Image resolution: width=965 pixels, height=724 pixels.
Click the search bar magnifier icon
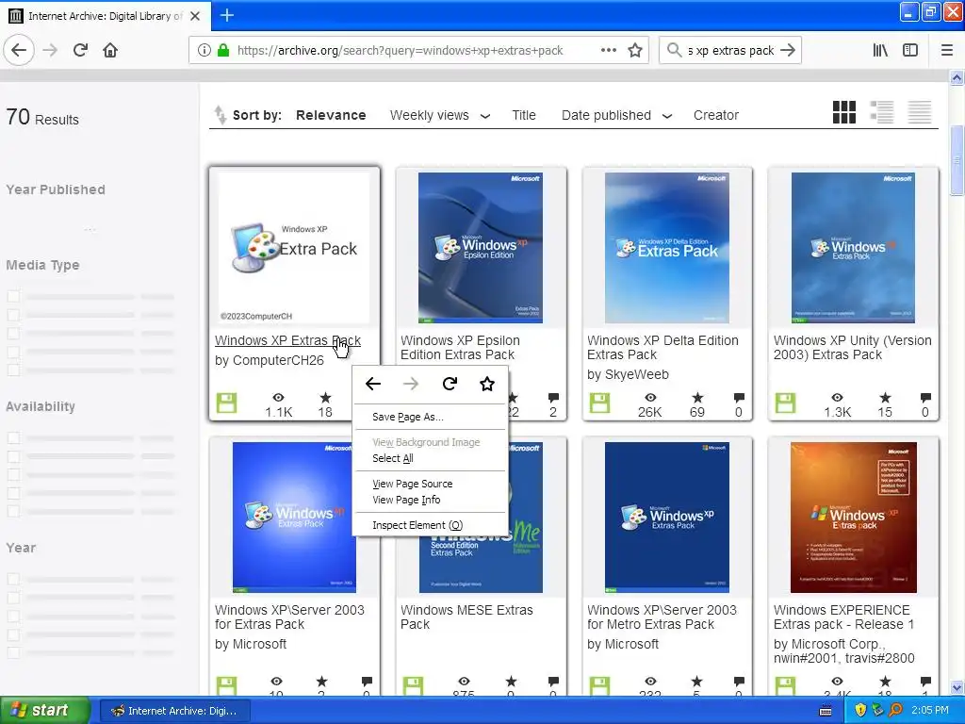(674, 50)
